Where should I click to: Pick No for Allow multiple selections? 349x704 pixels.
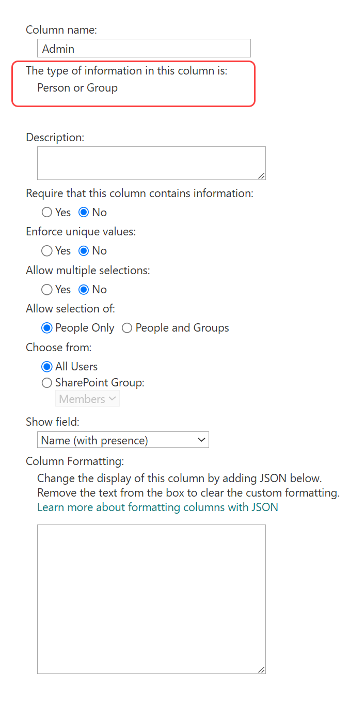pyautogui.click(x=84, y=289)
